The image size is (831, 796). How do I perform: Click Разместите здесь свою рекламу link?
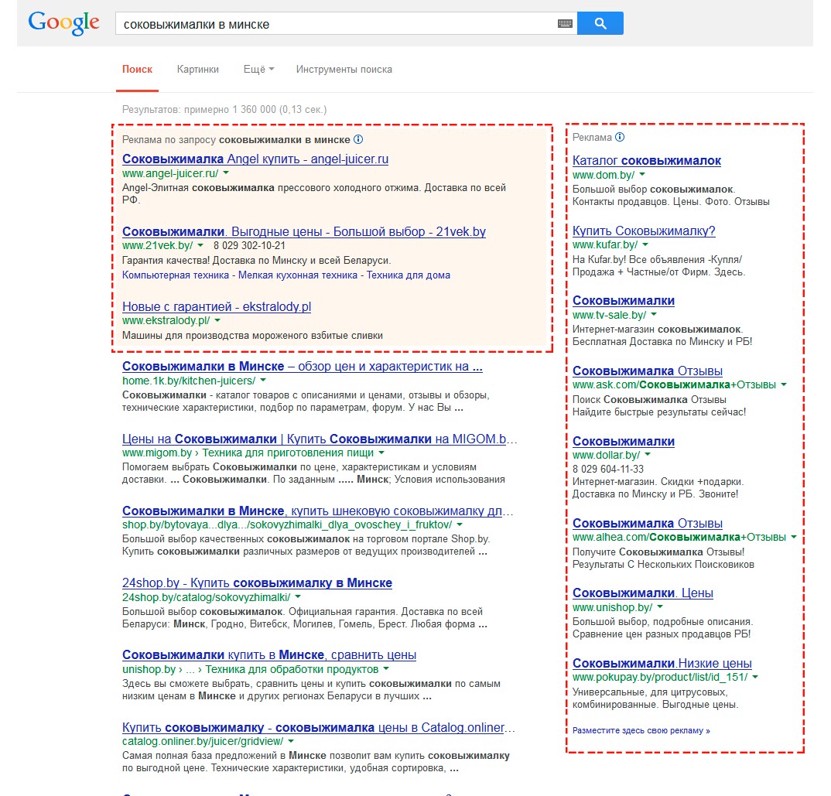tap(641, 730)
